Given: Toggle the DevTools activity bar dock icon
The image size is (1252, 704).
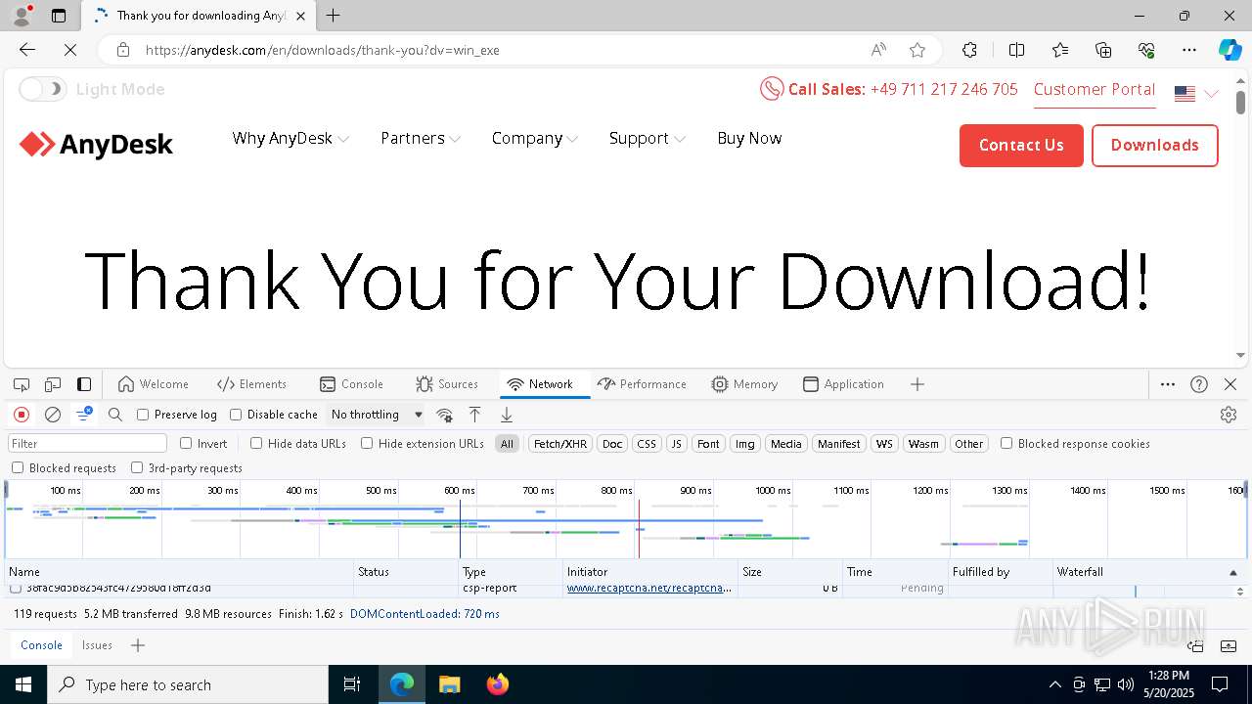Looking at the screenshot, I should tap(84, 384).
